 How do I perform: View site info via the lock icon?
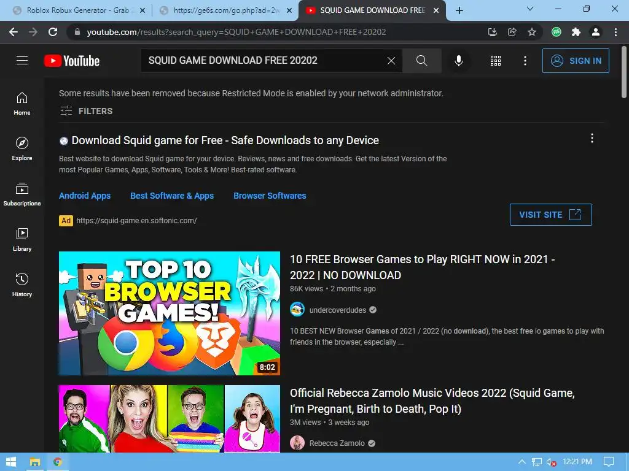click(x=77, y=32)
